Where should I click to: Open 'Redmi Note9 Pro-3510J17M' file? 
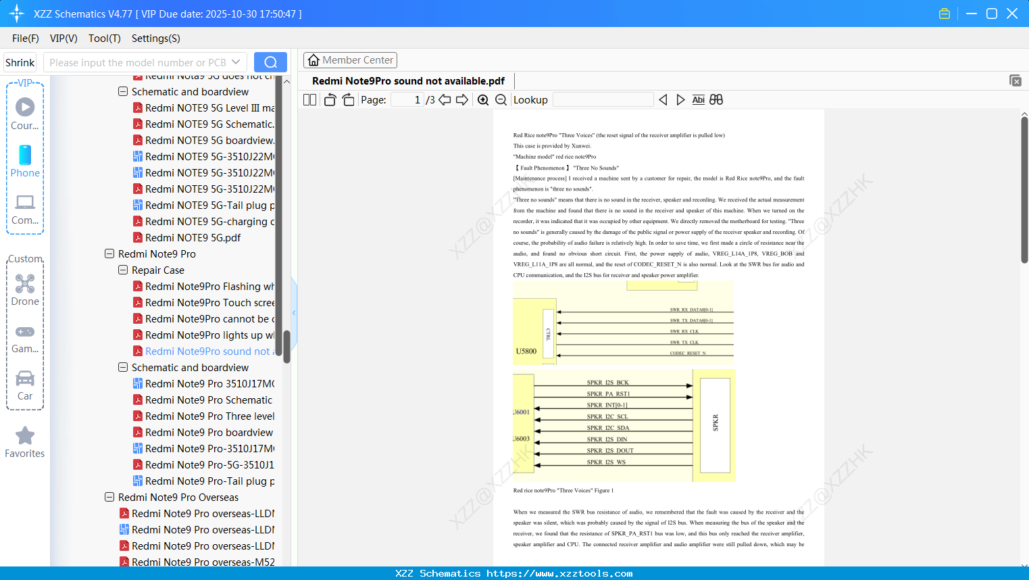(x=203, y=449)
